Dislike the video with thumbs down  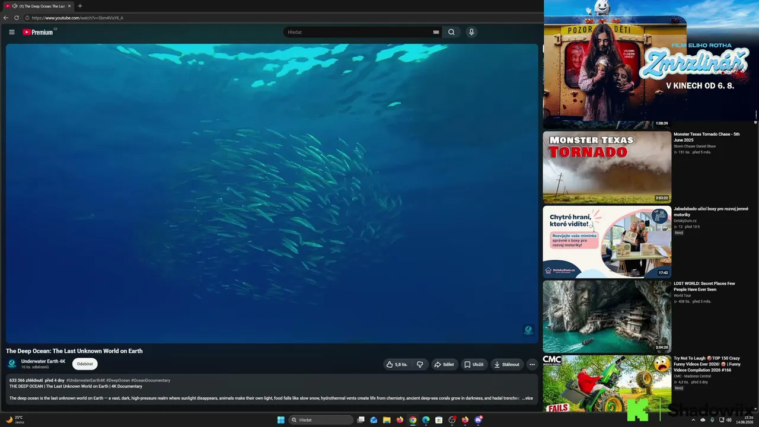[420, 364]
